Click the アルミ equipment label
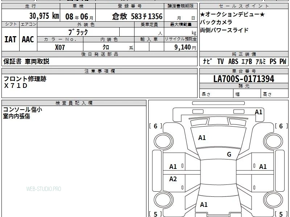This screenshot has width=290, height=217. click(261, 61)
